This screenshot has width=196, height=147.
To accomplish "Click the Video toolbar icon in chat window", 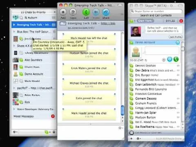I will pyautogui.click(x=96, y=12).
